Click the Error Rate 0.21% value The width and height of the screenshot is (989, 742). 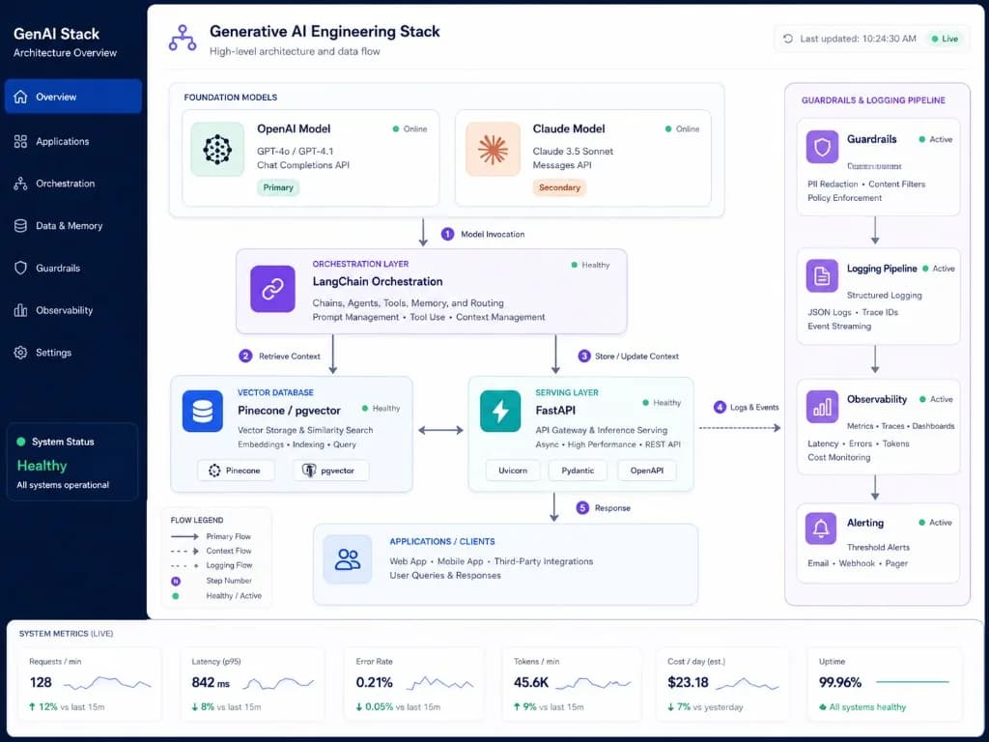point(374,682)
